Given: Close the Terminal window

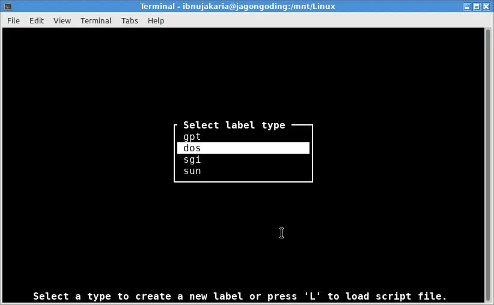Looking at the screenshot, I should [486, 7].
